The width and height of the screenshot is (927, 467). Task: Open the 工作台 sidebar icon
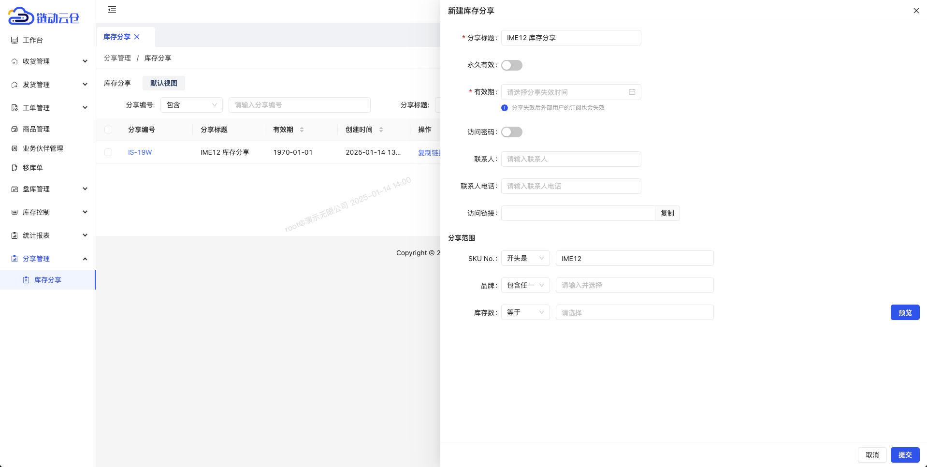(14, 40)
